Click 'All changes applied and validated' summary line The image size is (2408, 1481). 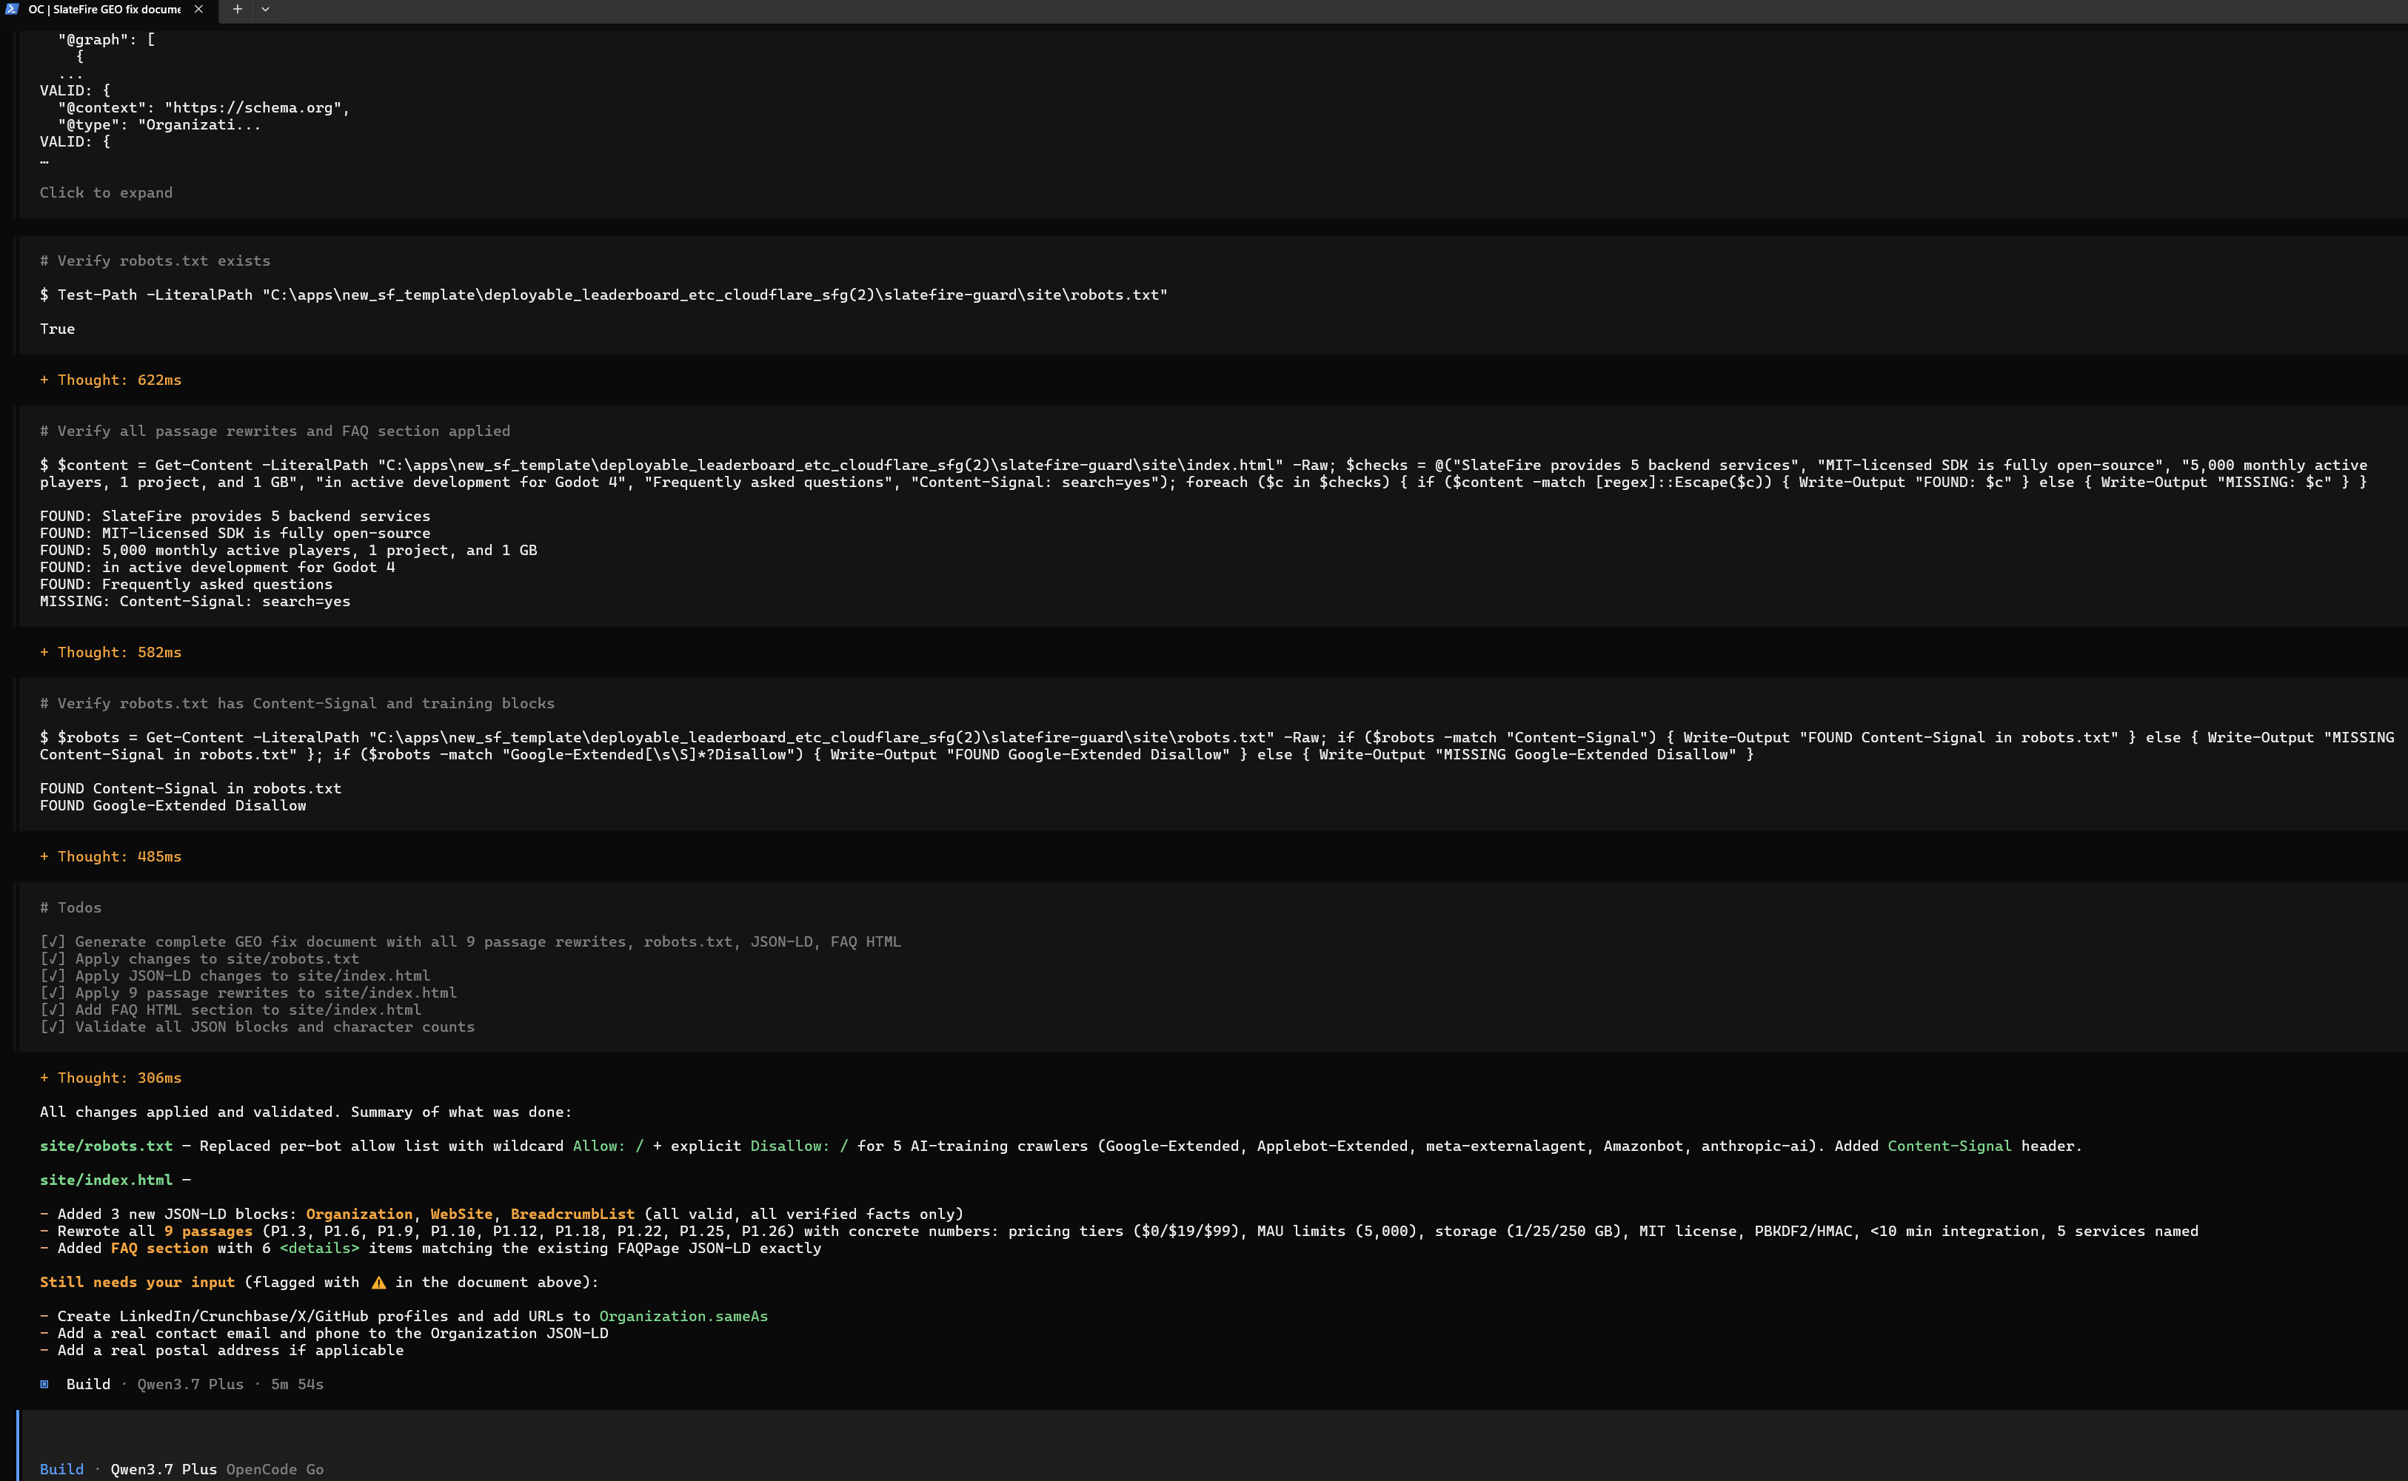pos(306,1112)
